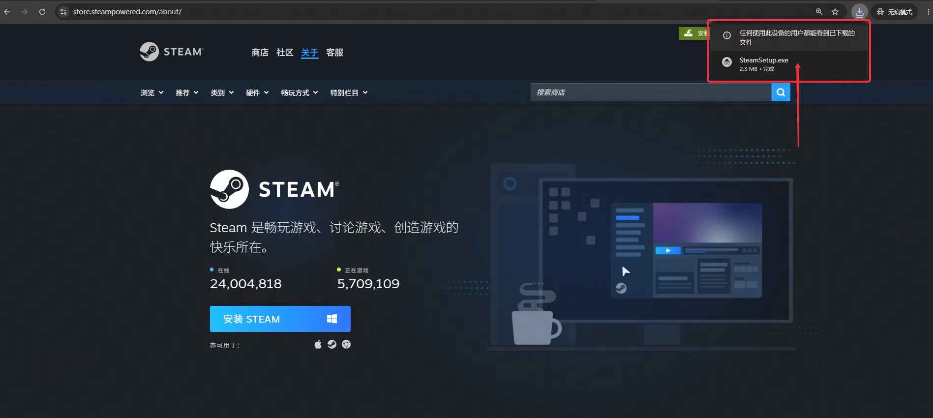Click the online count 24,004,818
933x418 pixels.
point(246,284)
